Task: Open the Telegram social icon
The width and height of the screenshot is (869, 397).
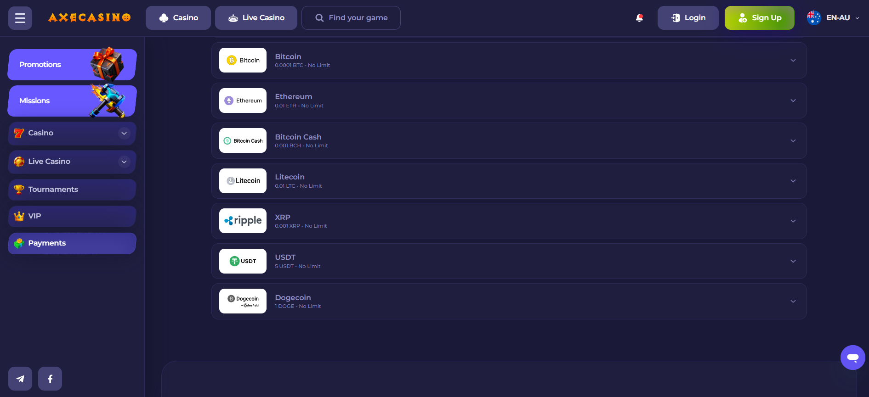Action: [x=20, y=379]
